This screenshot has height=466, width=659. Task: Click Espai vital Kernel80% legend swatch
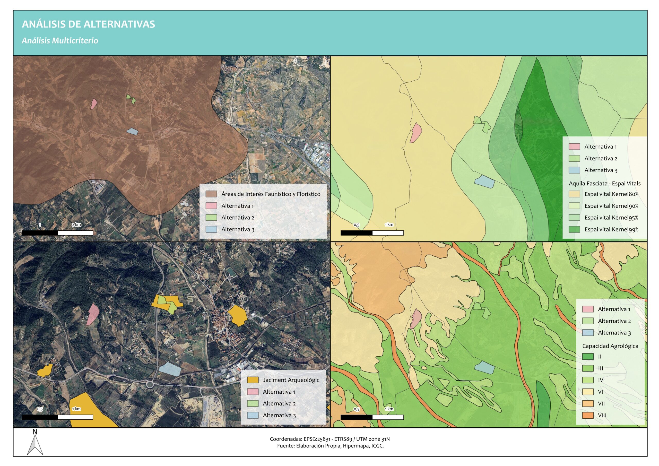click(x=574, y=194)
